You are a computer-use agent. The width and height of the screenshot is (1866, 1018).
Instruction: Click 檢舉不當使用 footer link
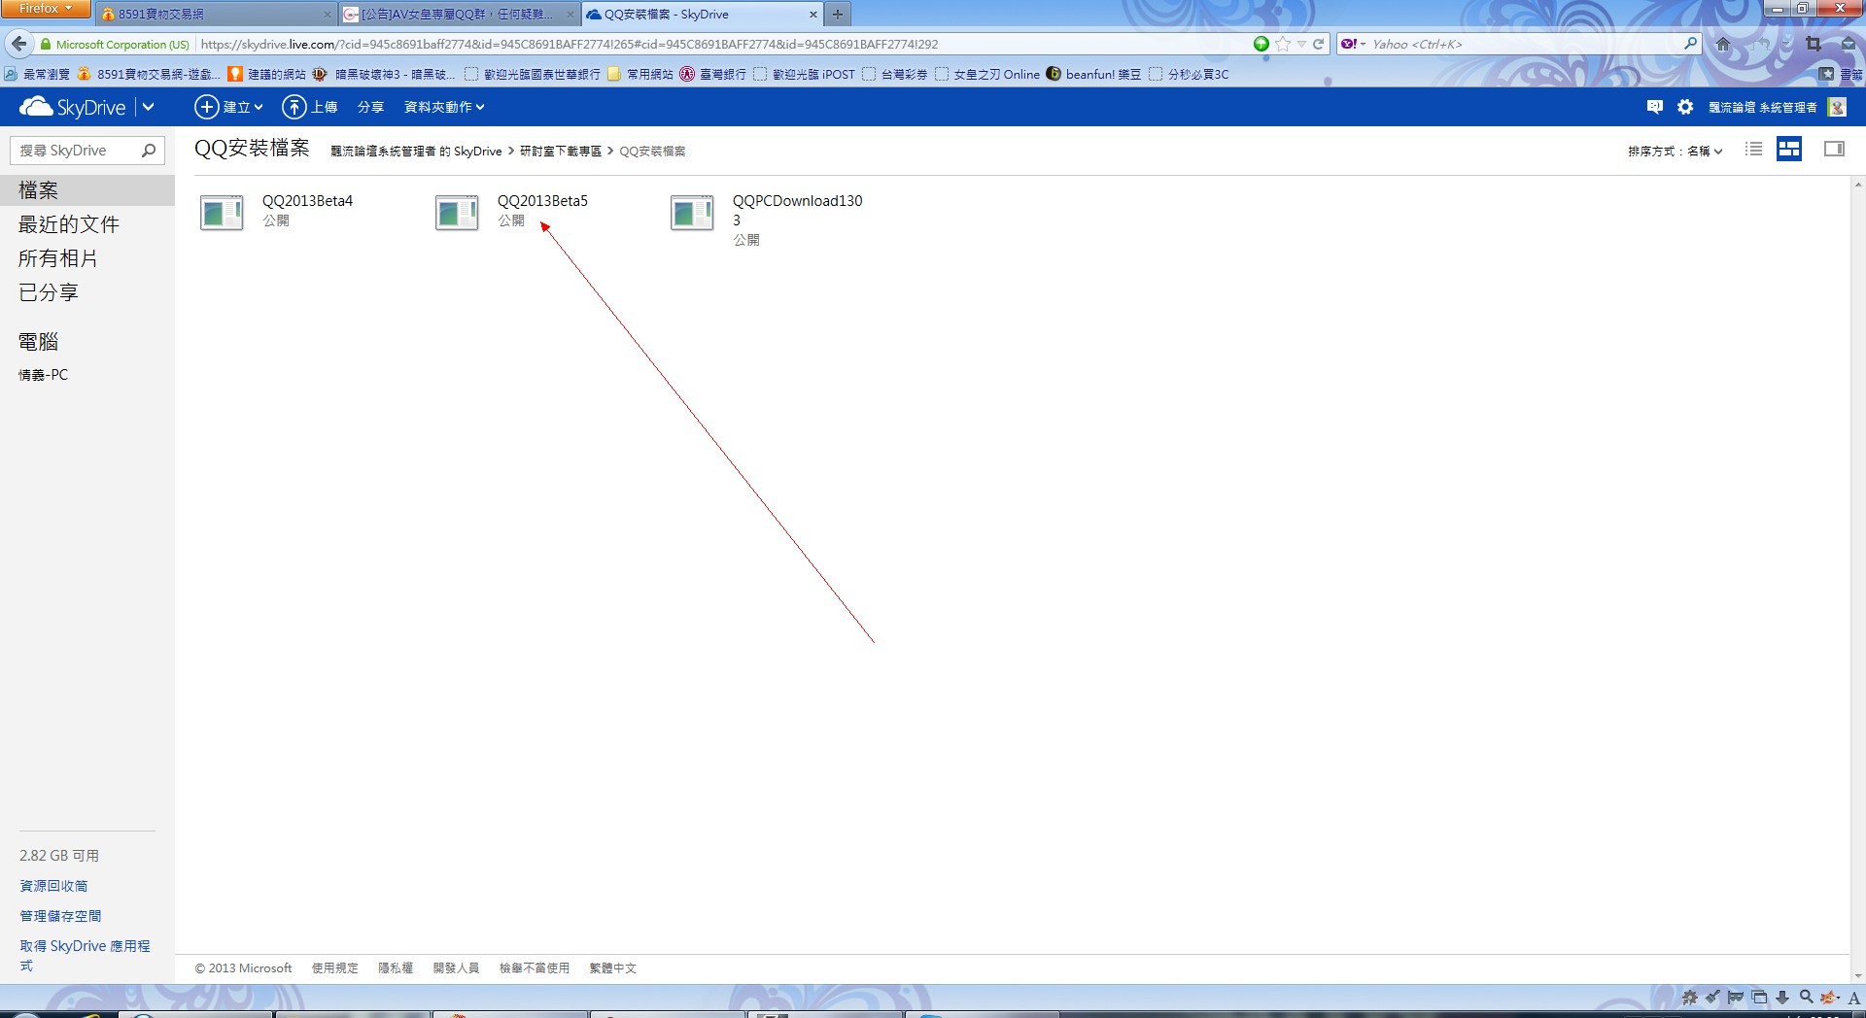point(534,968)
